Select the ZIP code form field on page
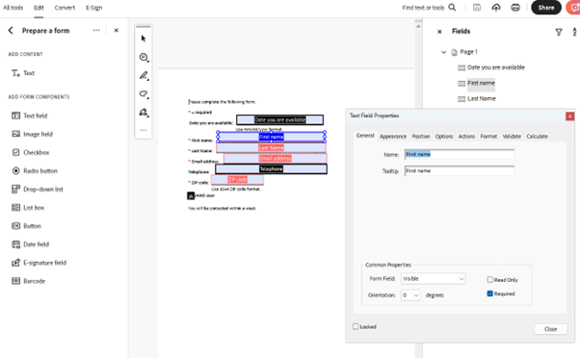 point(237,180)
